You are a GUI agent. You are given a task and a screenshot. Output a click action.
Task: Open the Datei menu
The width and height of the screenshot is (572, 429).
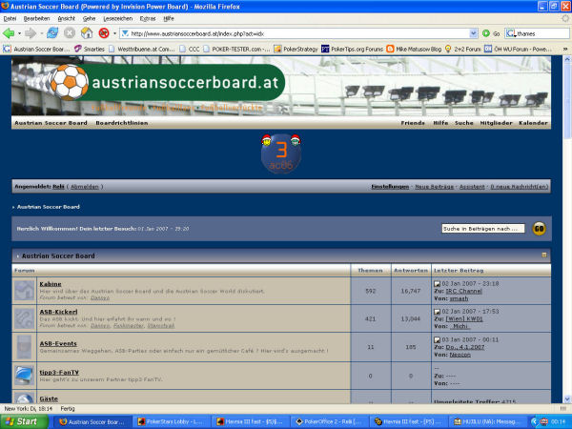coord(10,18)
